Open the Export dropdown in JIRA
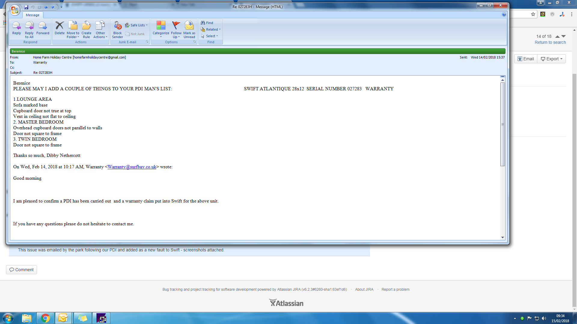 pos(552,59)
